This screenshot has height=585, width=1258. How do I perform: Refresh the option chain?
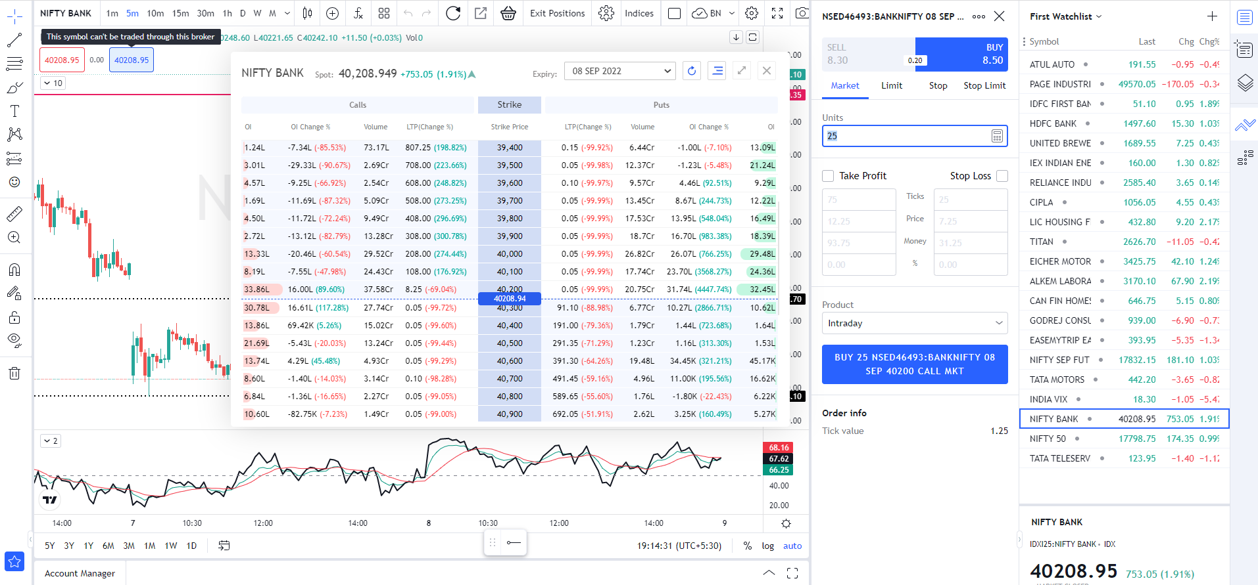click(692, 71)
